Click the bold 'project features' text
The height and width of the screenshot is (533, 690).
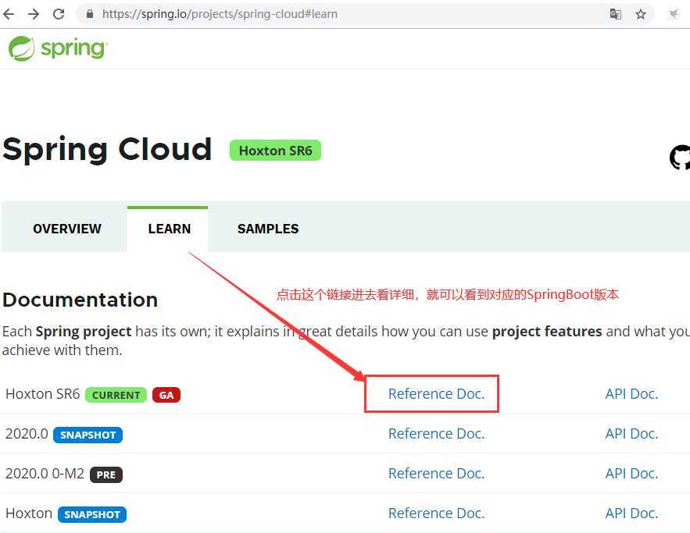[x=547, y=332]
